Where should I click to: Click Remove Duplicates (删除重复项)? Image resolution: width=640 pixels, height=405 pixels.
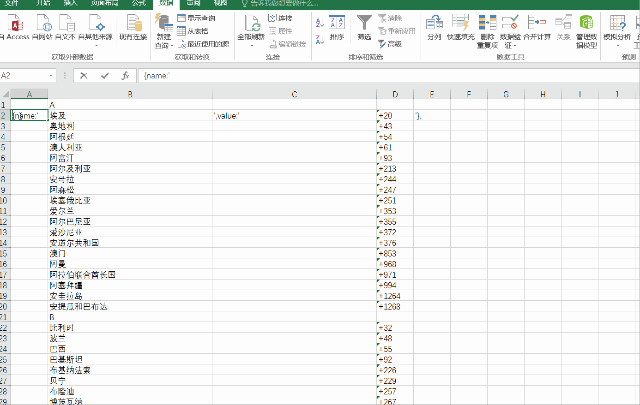click(488, 31)
